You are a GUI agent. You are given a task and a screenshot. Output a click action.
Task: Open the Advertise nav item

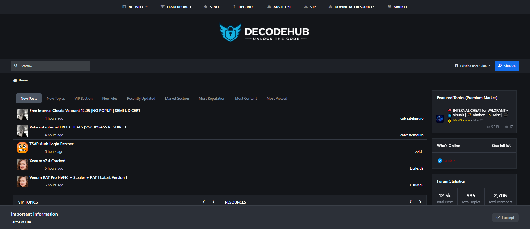click(279, 7)
